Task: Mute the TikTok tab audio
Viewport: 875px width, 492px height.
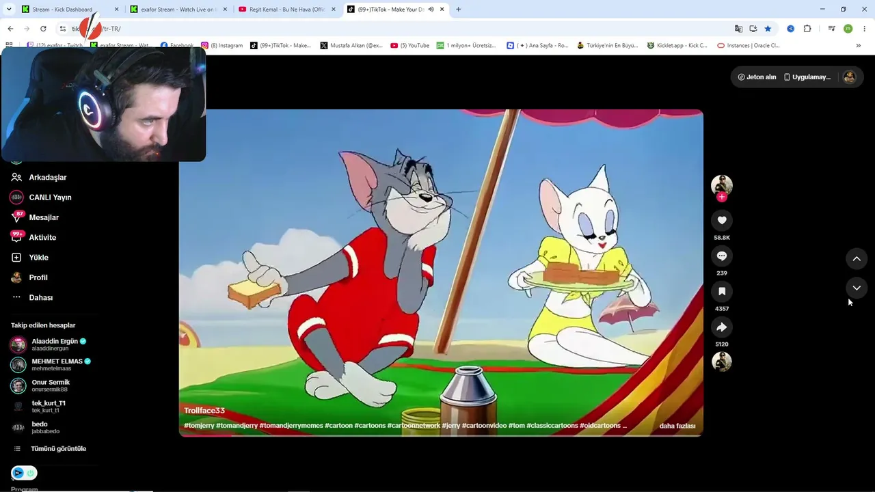Action: click(x=431, y=10)
